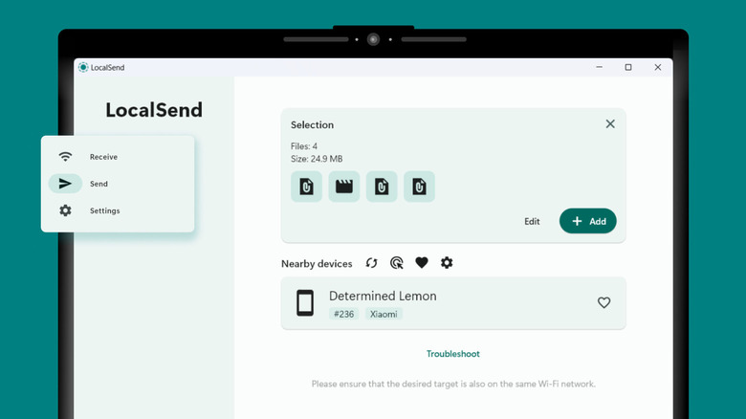746x419 pixels.
Task: Open Settings from the sidebar menu
Action: click(118, 210)
